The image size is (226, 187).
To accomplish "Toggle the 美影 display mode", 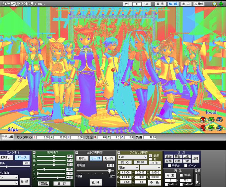I will click(160, 4).
